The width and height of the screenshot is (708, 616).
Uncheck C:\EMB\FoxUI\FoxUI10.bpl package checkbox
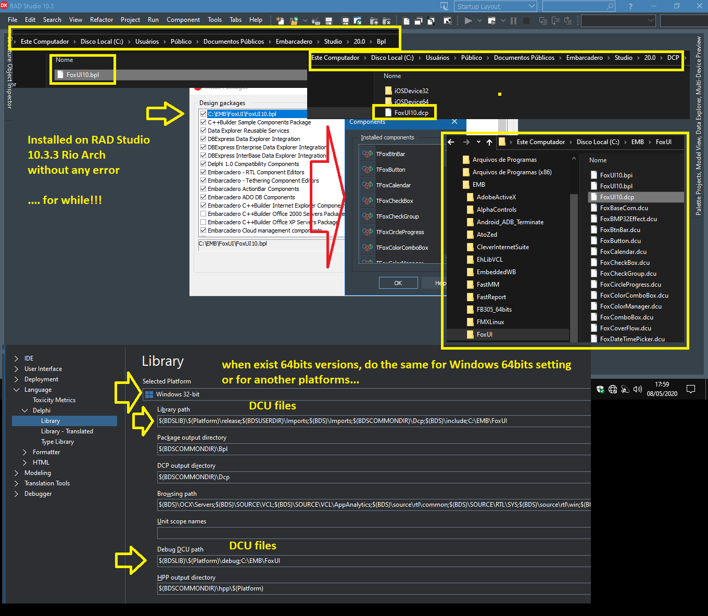[x=203, y=114]
